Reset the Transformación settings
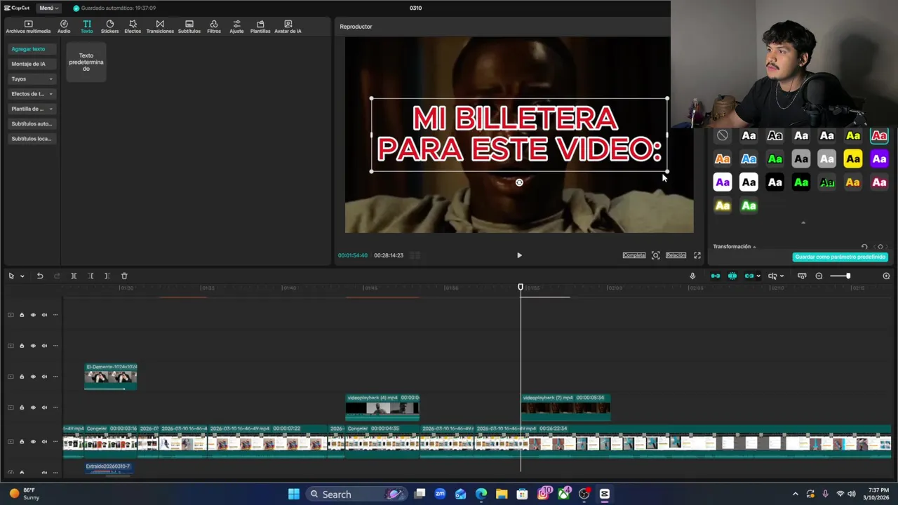The height and width of the screenshot is (505, 898). (864, 247)
